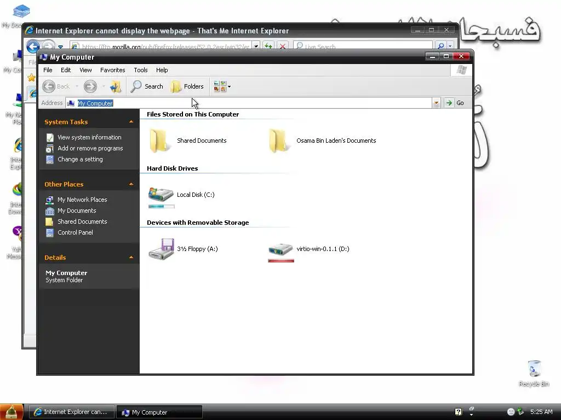Screen dimensions: 561x420
Task: Click the My Network Places sidebar icon
Action: click(50, 200)
